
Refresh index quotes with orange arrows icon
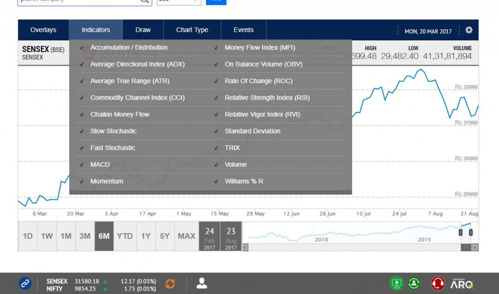170,283
